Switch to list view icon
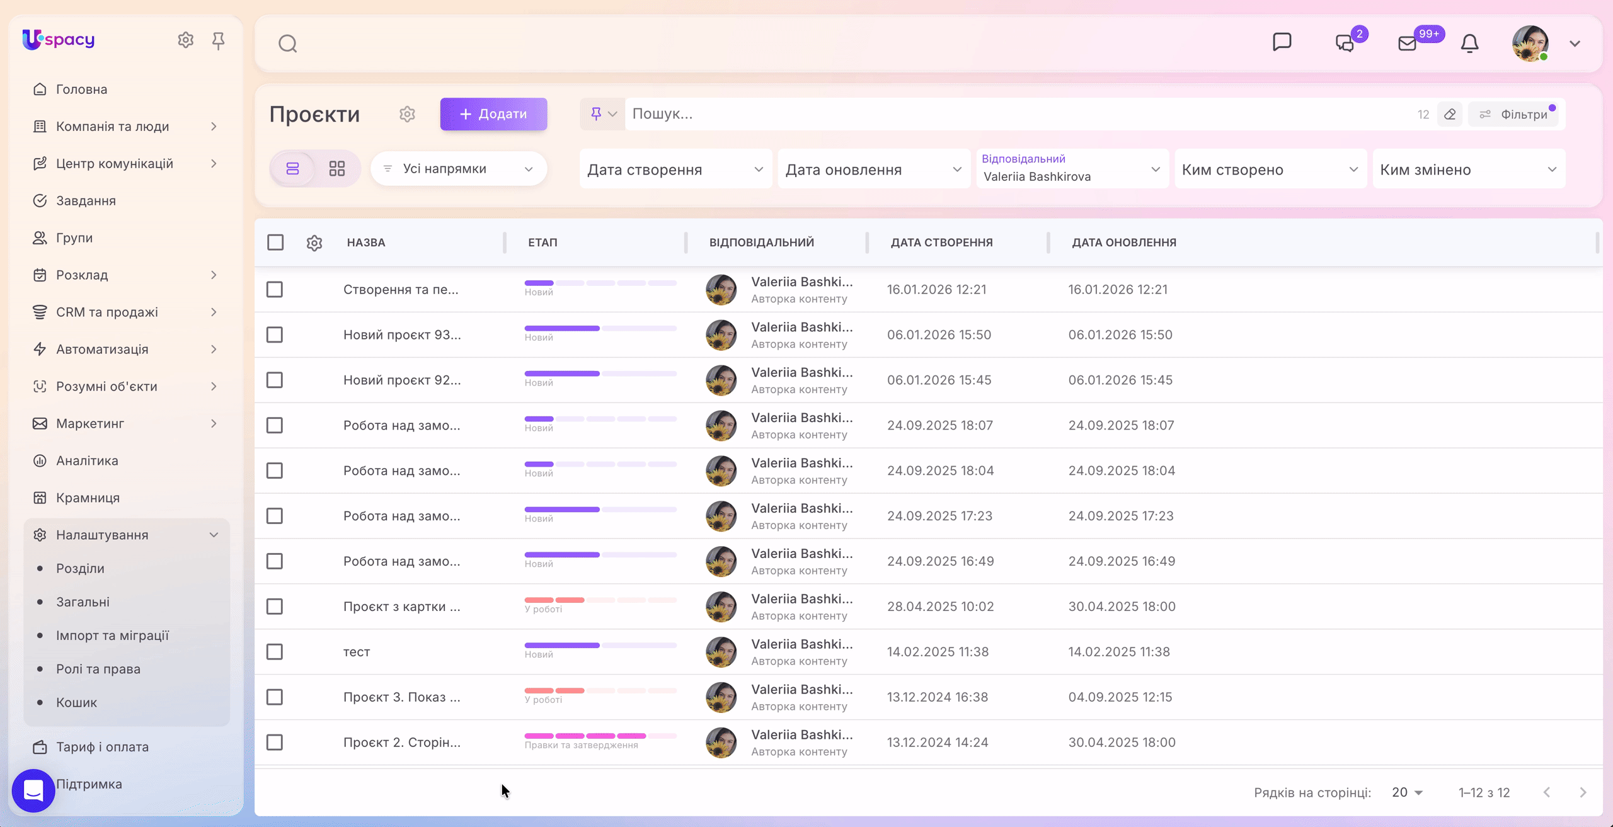This screenshot has height=827, width=1613. (x=292, y=169)
